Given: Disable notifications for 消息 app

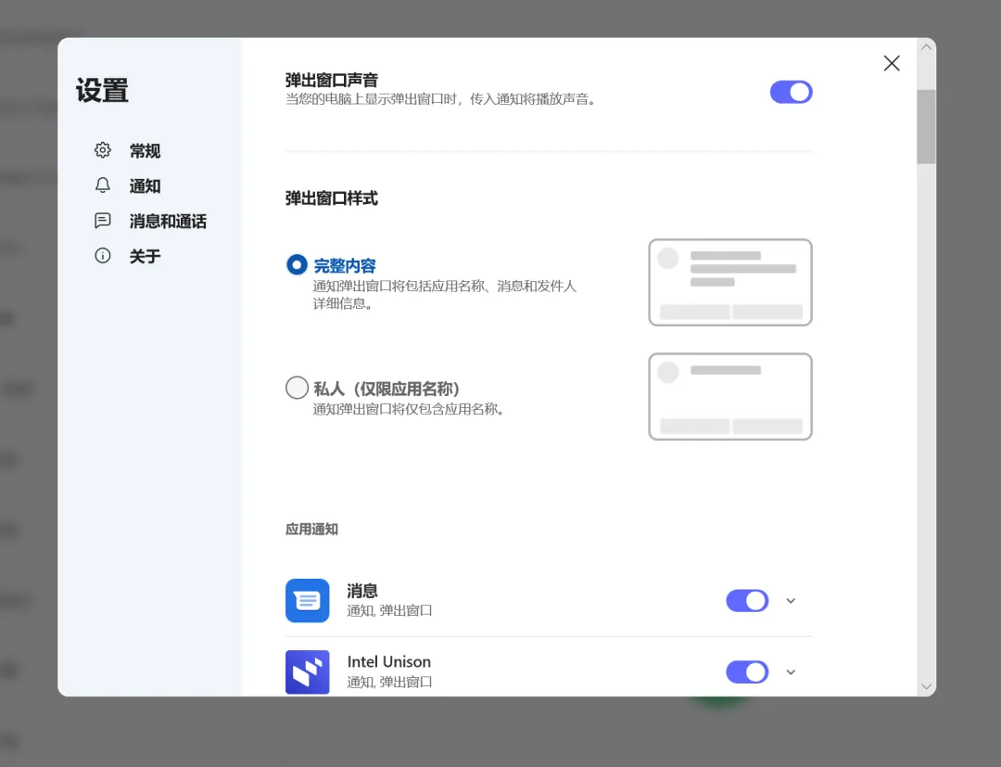Looking at the screenshot, I should click(747, 600).
